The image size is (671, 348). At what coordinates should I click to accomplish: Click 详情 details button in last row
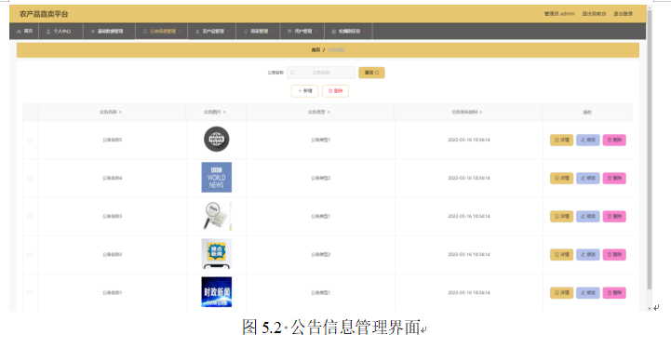tap(561, 293)
